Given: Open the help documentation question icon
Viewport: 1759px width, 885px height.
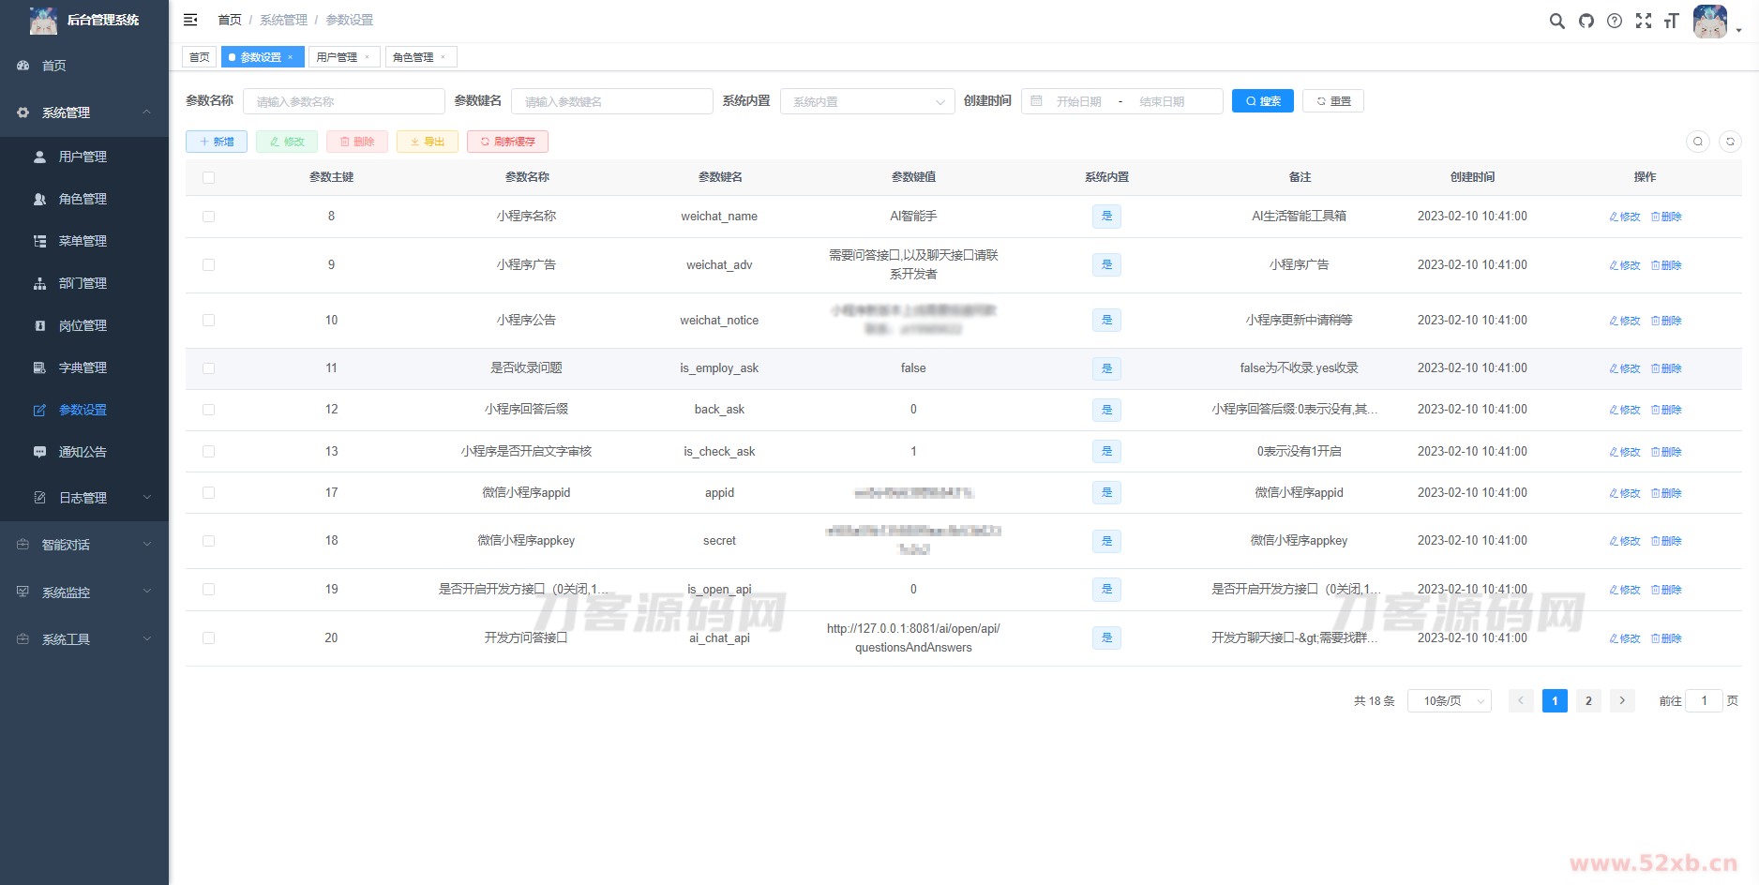Looking at the screenshot, I should click(1614, 21).
